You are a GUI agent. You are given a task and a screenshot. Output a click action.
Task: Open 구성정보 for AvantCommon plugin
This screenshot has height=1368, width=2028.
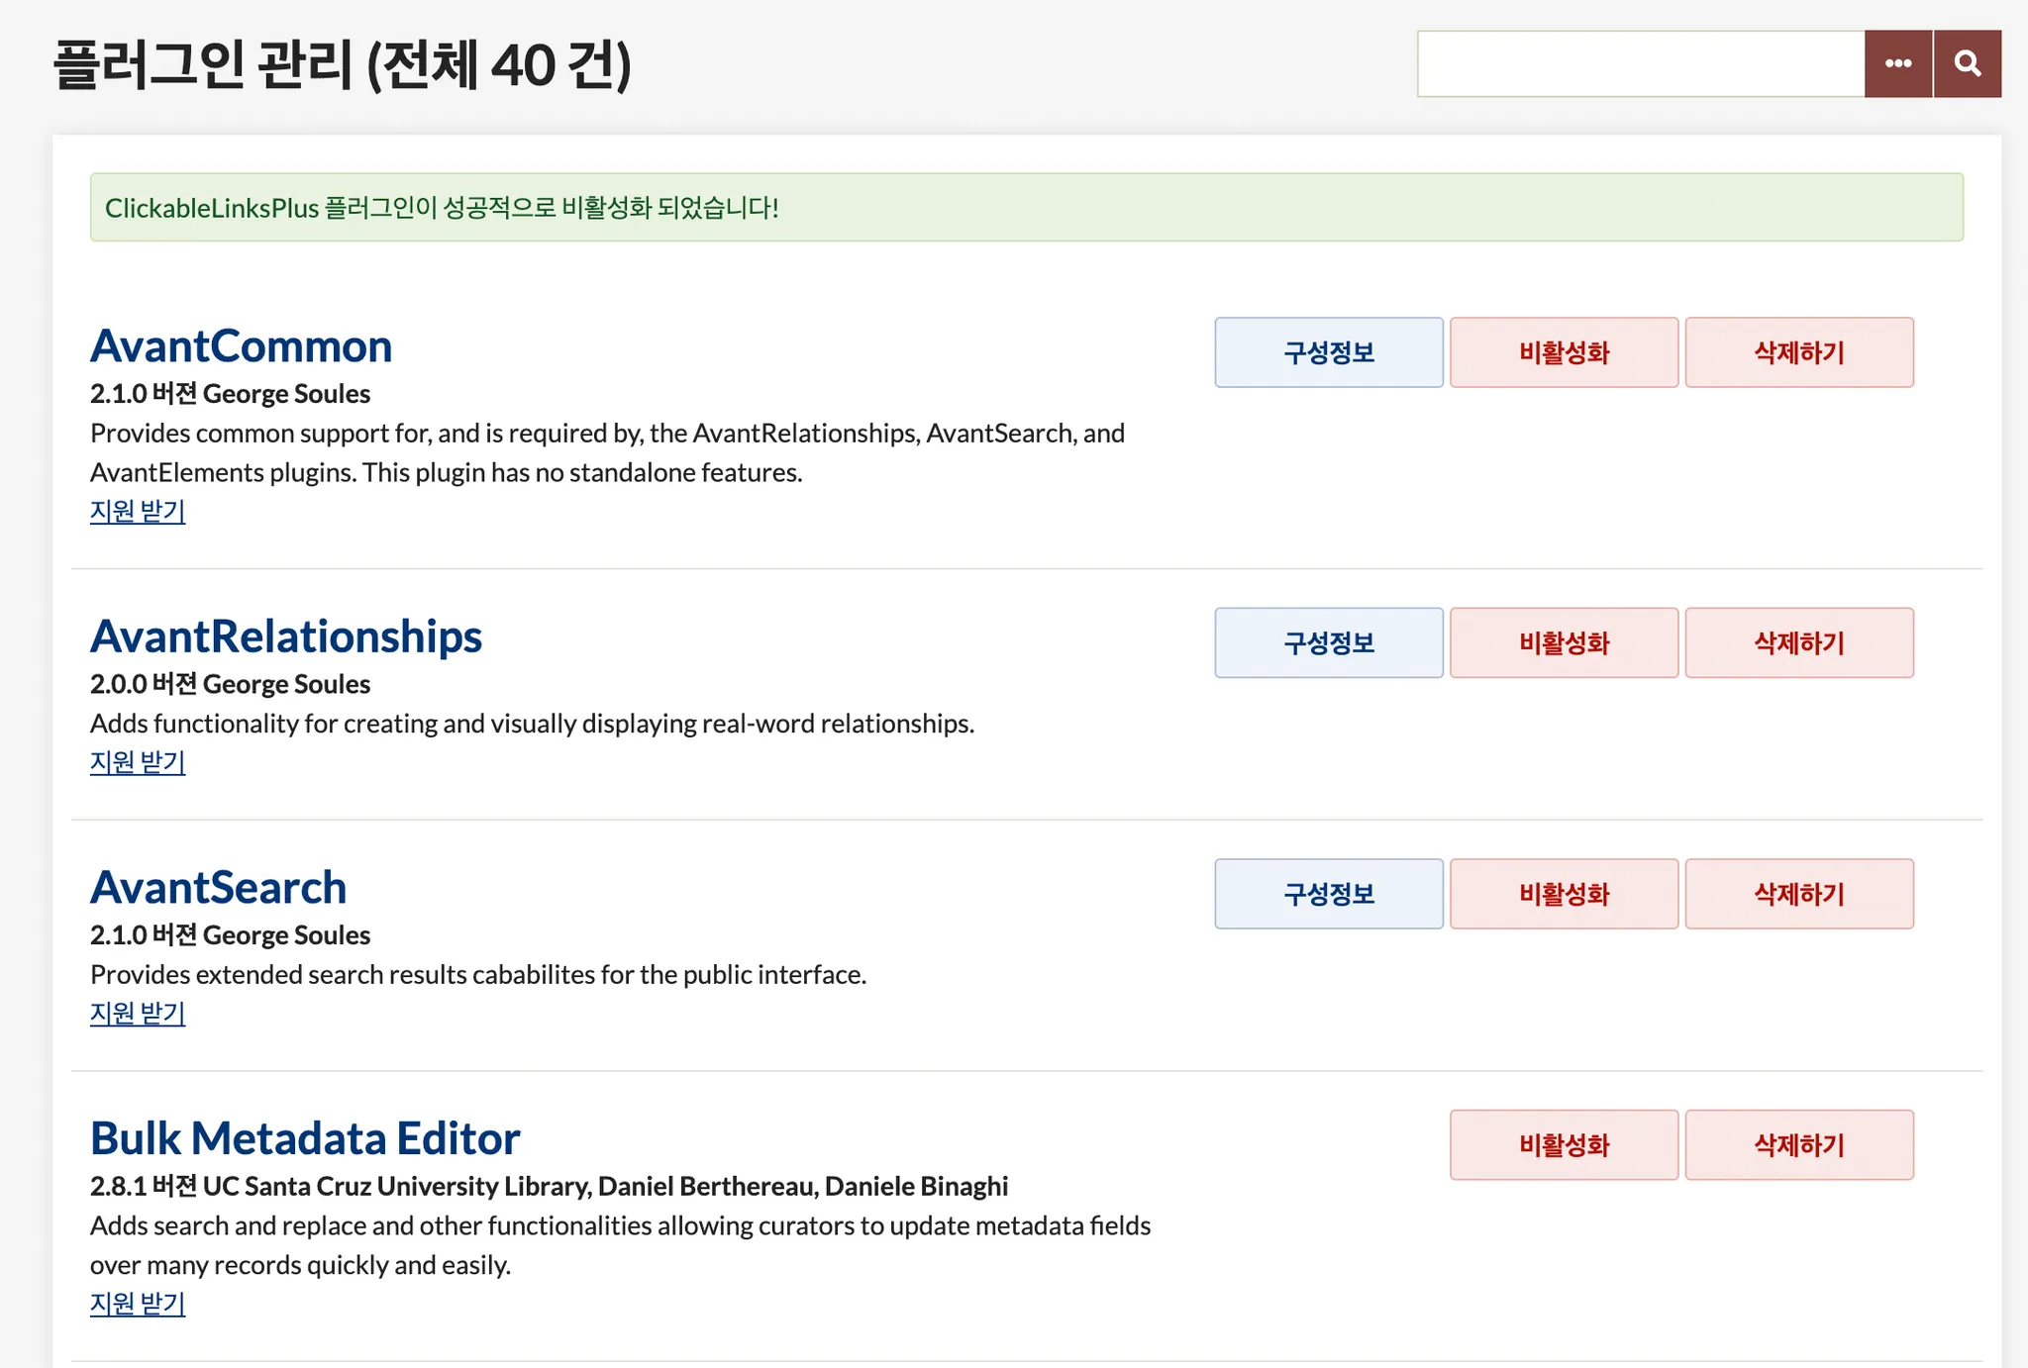pos(1328,352)
